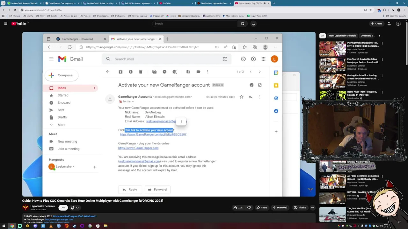Open the more actions ellipsis beside Thanks

[313, 208]
